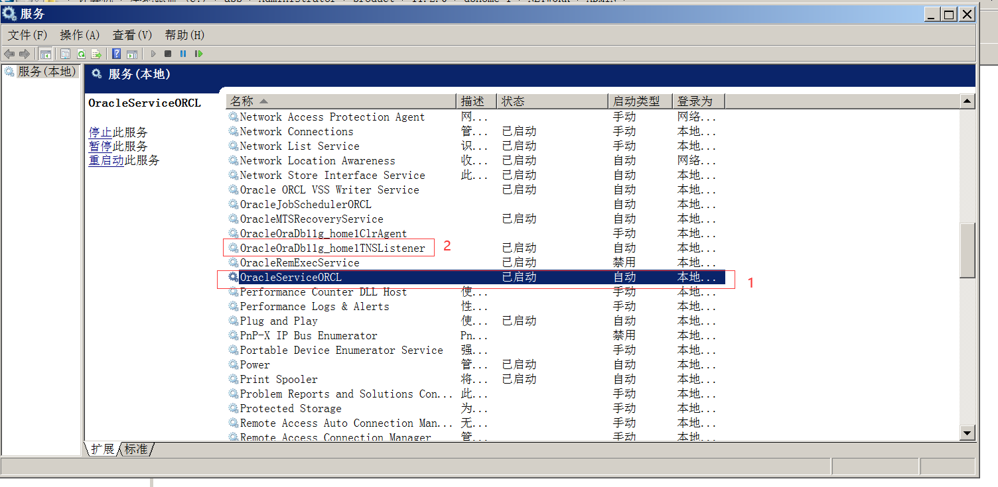Switch to the 标准 tab
This screenshot has height=487, width=998.
click(137, 449)
